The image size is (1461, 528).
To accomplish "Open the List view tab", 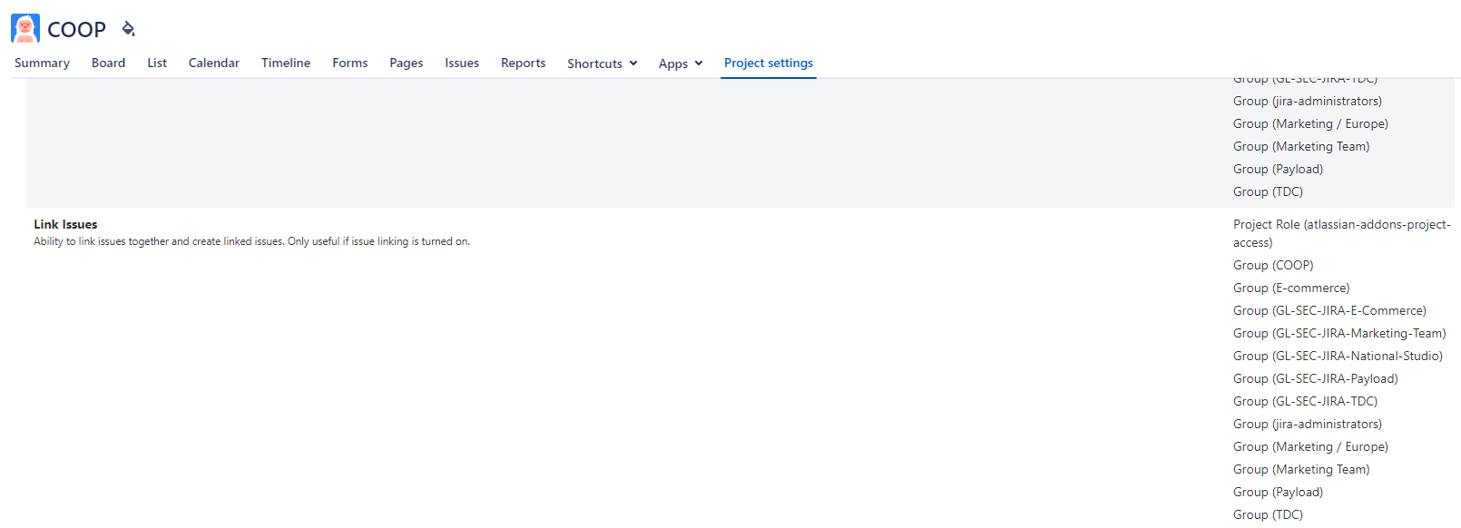I will pyautogui.click(x=157, y=63).
